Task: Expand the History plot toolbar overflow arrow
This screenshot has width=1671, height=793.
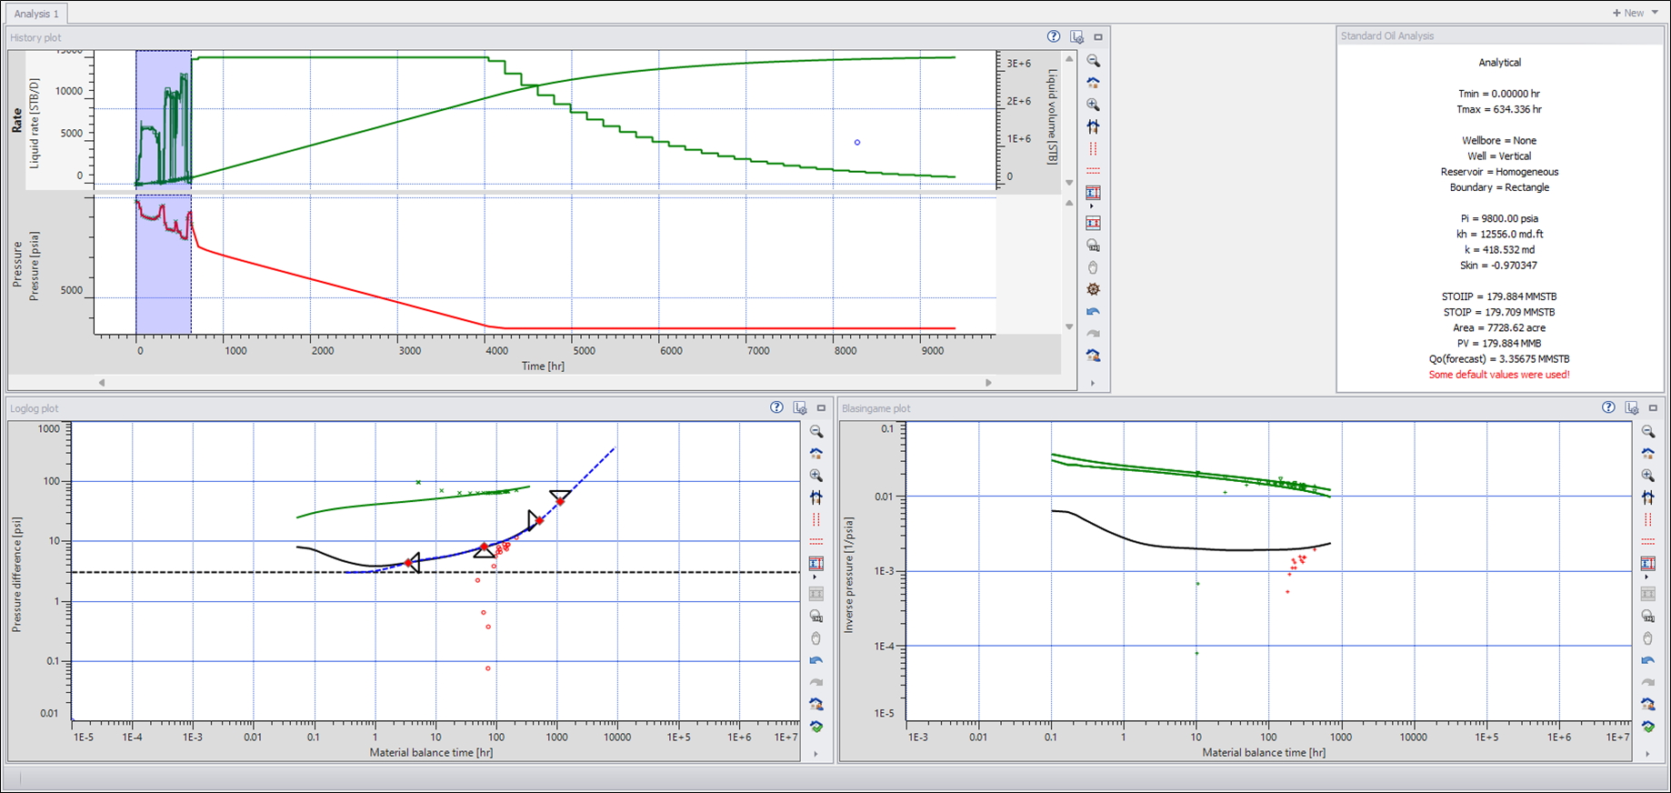Action: tap(1092, 383)
